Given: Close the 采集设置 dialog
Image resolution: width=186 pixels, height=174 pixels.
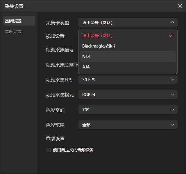Looking at the screenshot, I should click(180, 6).
